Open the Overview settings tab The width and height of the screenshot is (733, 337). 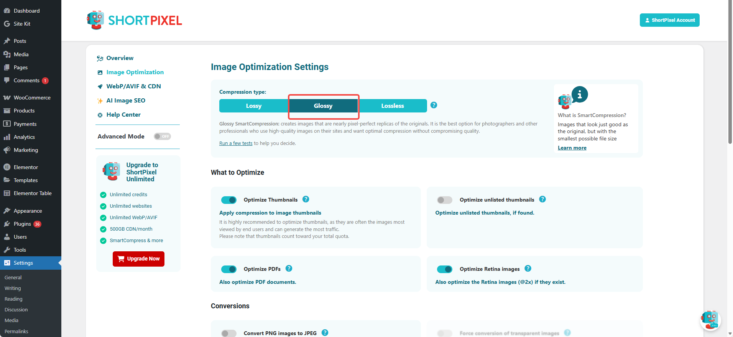click(120, 58)
